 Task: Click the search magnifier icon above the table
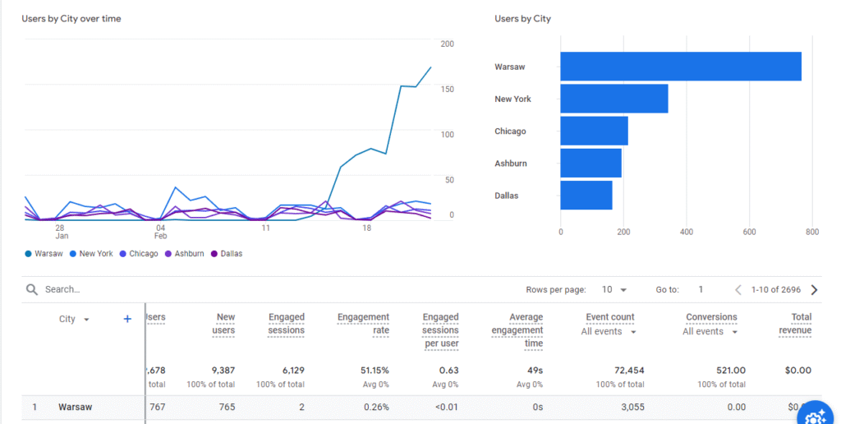(32, 289)
